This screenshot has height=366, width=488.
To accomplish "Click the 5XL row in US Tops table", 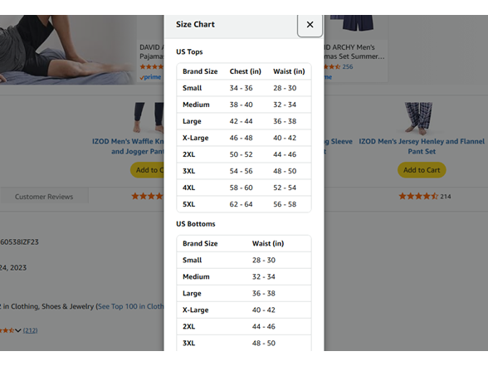I will click(244, 204).
